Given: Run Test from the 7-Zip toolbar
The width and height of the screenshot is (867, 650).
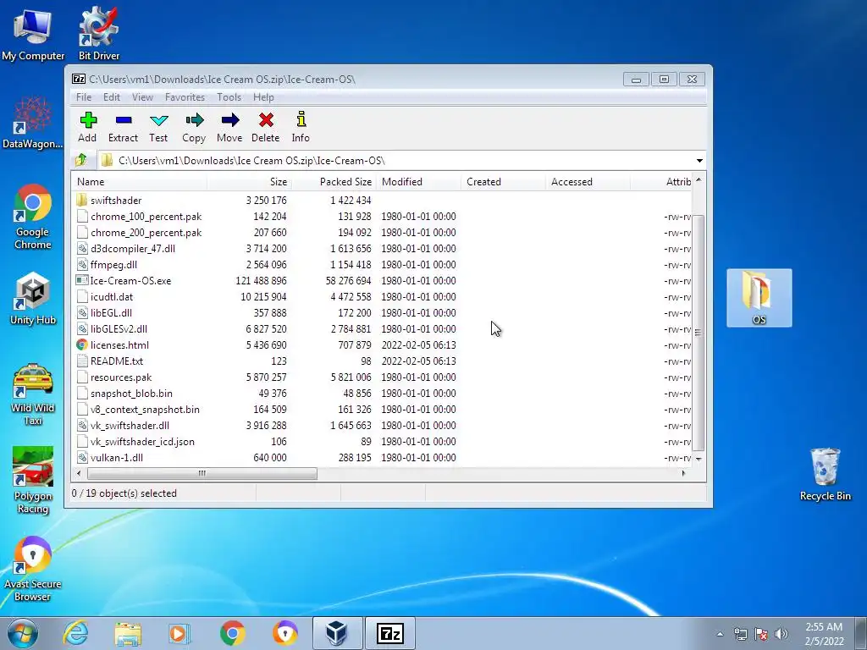Looking at the screenshot, I should 158,127.
